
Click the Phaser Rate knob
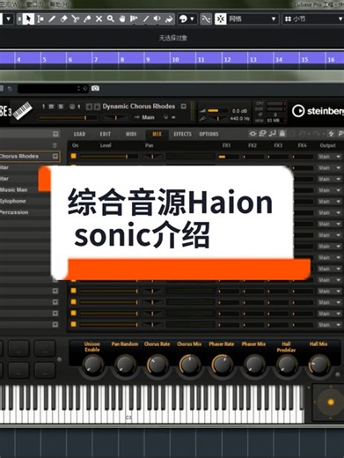(x=222, y=365)
